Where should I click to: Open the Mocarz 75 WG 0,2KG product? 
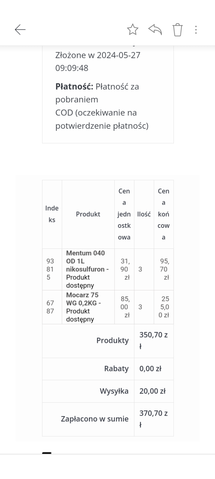82,299
